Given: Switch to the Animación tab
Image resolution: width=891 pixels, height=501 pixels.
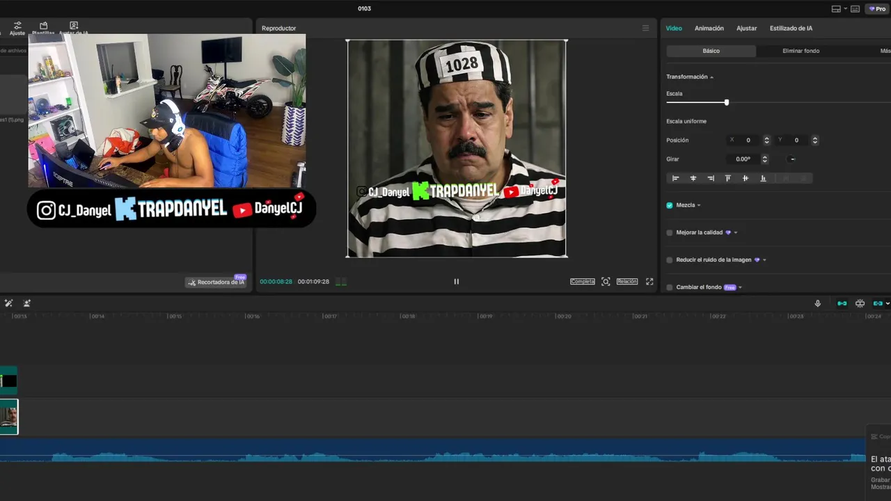Looking at the screenshot, I should pos(709,29).
